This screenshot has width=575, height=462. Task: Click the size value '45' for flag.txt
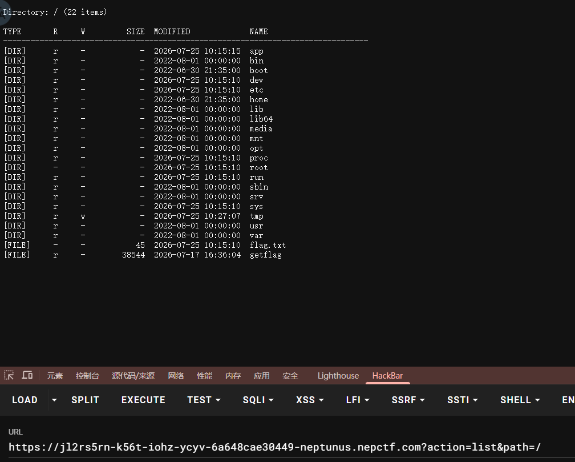[140, 245]
